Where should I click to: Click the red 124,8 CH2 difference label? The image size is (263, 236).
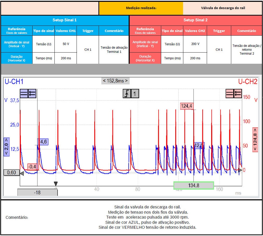(x=255, y=140)
